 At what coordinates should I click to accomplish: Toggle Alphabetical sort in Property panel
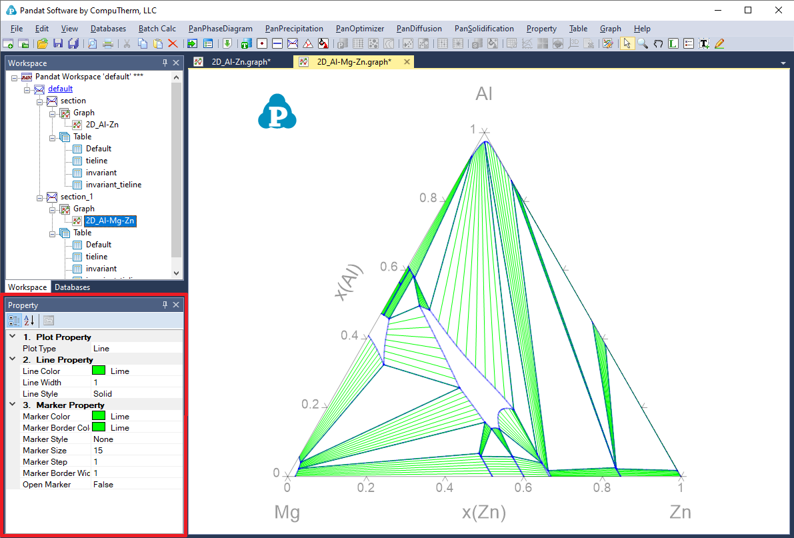[x=29, y=321]
